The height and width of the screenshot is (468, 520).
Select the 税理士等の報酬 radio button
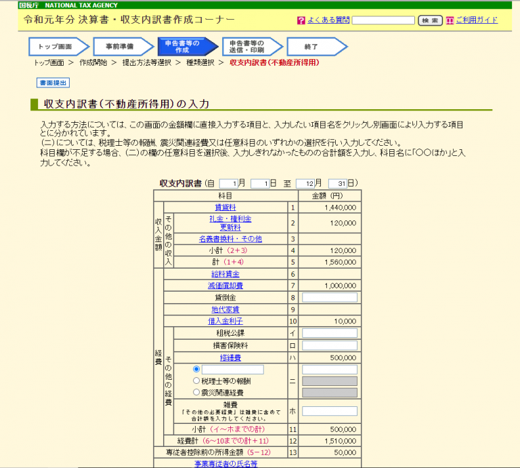tap(197, 381)
